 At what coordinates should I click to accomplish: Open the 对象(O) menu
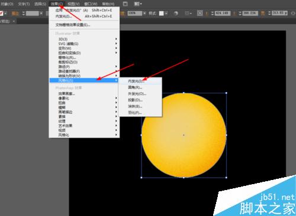pyautogui.click(x=7, y=4)
